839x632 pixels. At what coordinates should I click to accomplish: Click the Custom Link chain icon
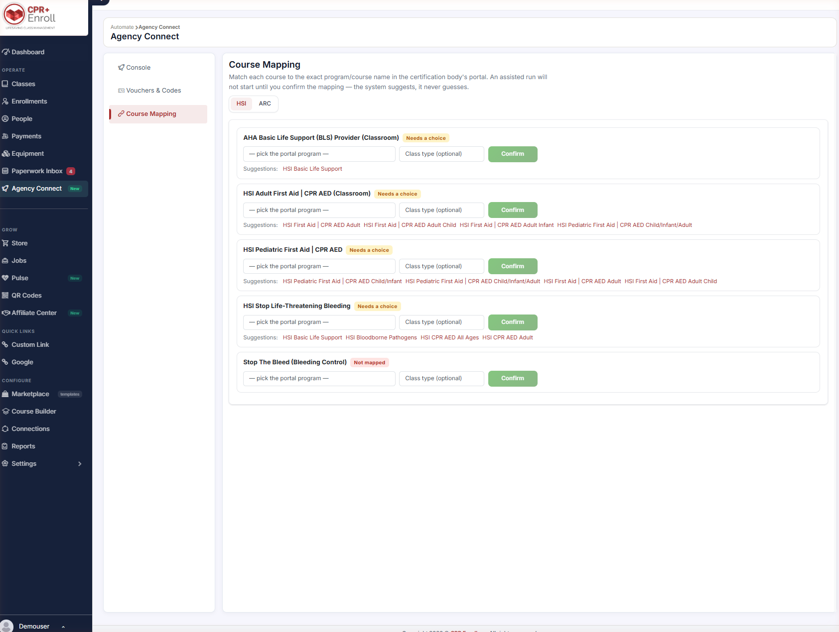[5, 345]
